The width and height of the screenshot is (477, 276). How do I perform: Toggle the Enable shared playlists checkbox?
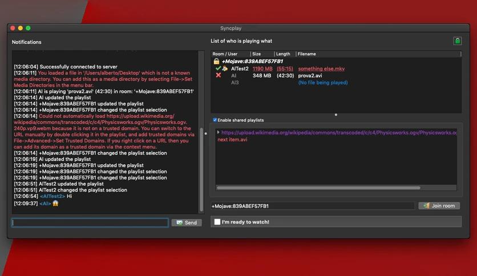coord(215,120)
